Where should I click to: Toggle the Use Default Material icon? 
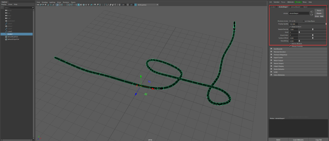(81, 5)
